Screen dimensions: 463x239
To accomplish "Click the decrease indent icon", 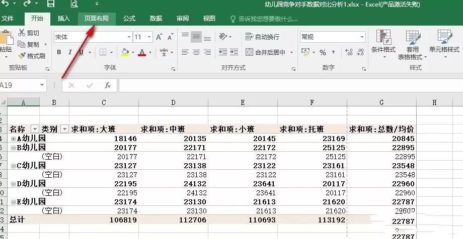I will tap(223, 52).
